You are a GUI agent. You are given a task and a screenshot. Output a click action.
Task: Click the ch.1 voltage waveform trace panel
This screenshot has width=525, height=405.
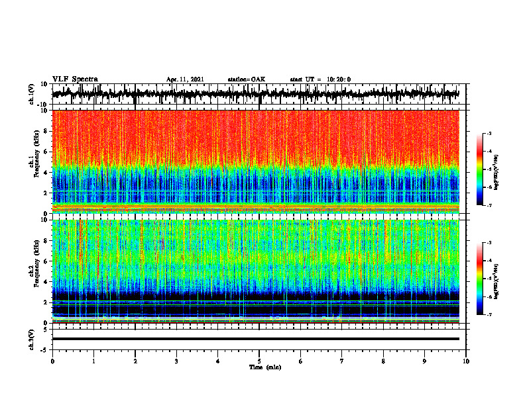[259, 94]
